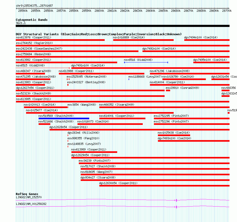Open dgv7492n100 (Coe2014) entry
Screen dimensions: 237x222
point(186,51)
